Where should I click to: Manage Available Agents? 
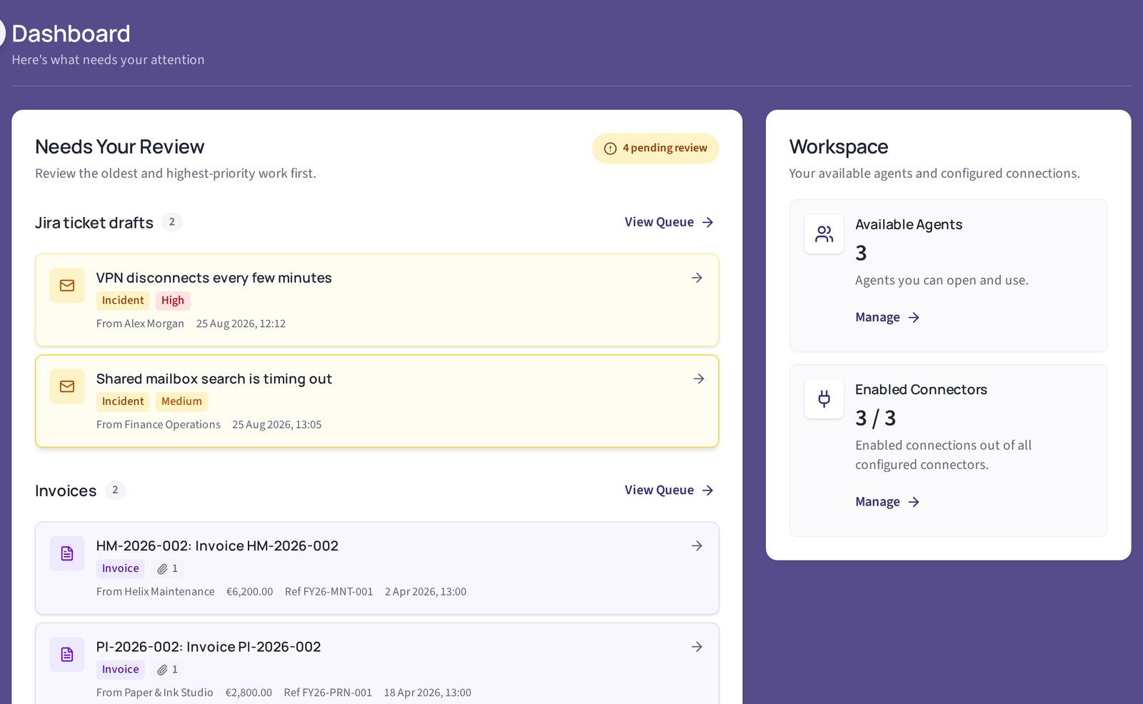pyautogui.click(x=887, y=317)
